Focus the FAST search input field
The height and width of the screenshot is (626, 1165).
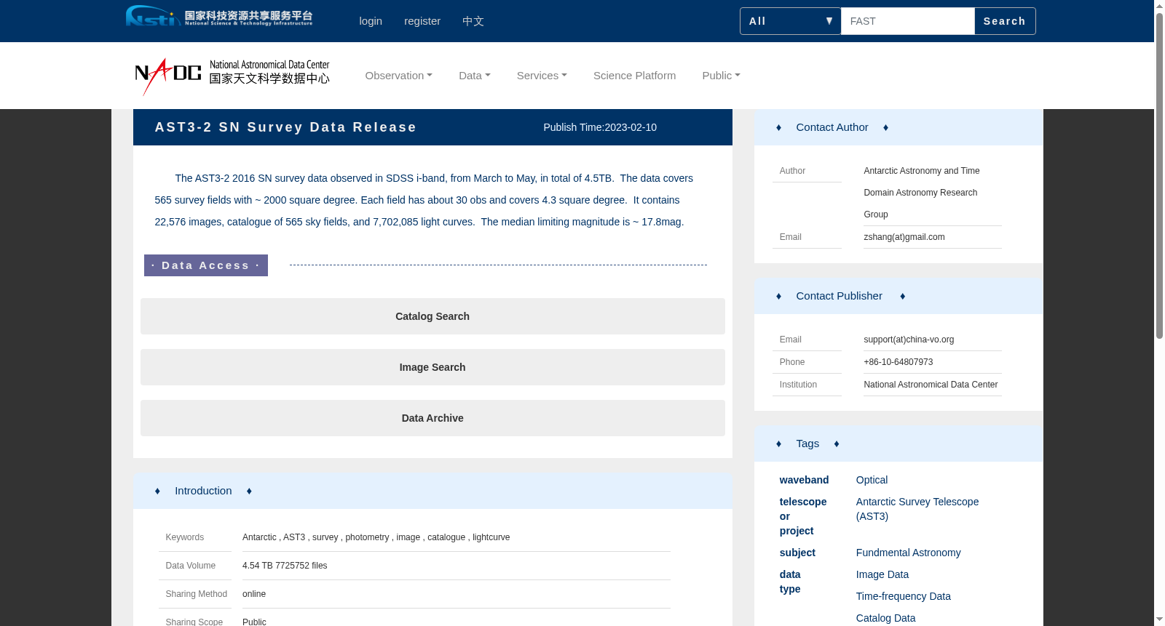(x=907, y=21)
